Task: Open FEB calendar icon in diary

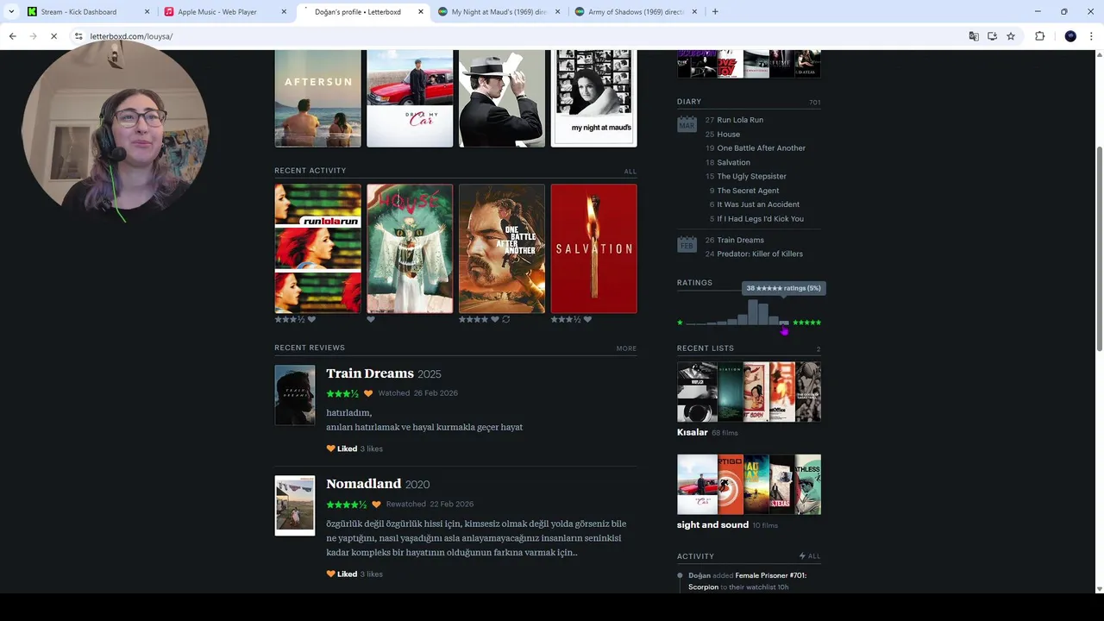Action: [x=687, y=244]
